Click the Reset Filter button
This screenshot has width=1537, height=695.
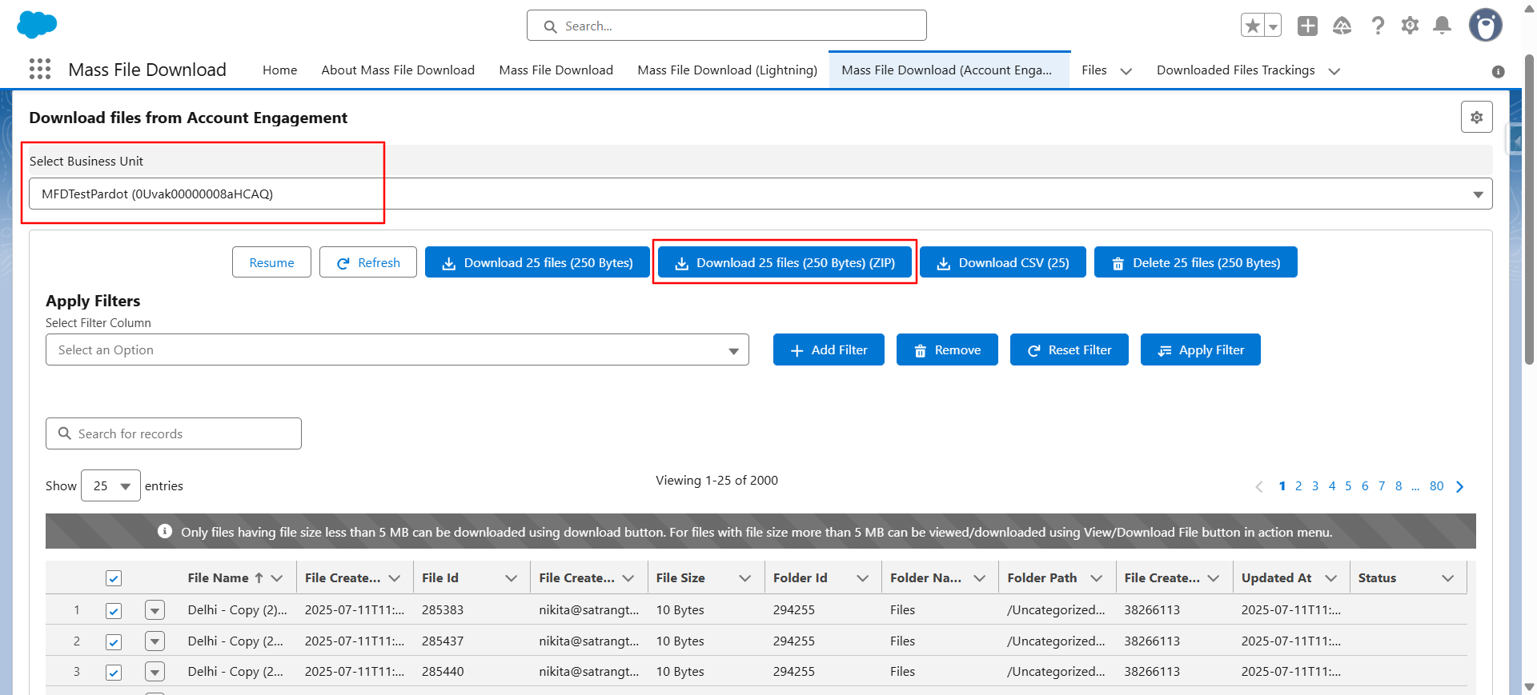(x=1069, y=349)
